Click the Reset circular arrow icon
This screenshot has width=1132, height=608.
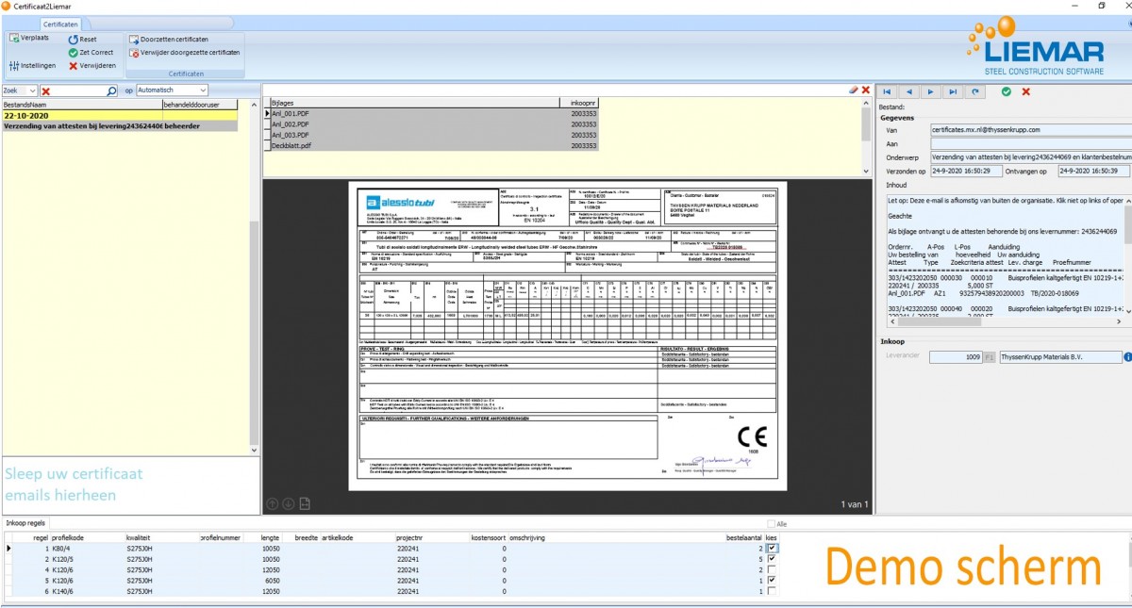(x=73, y=40)
